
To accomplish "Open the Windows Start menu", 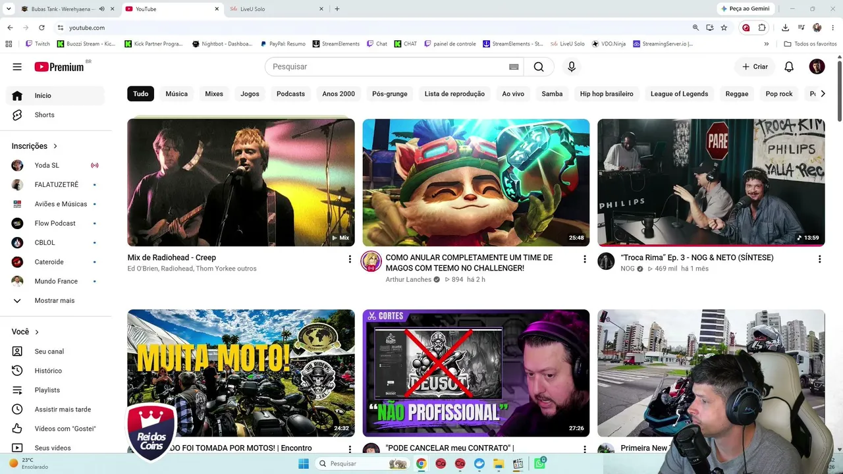I will (x=304, y=463).
